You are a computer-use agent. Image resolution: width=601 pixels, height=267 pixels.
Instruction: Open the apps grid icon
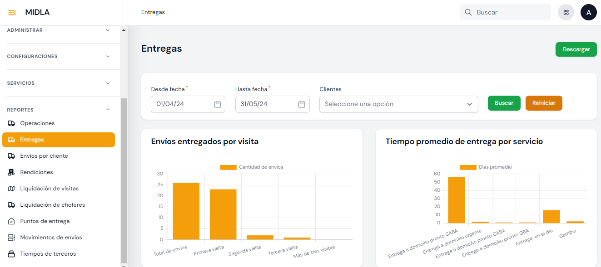tap(566, 12)
